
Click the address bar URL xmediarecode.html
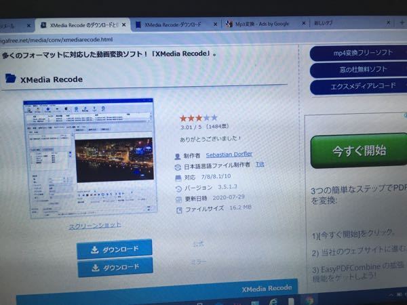click(x=56, y=40)
